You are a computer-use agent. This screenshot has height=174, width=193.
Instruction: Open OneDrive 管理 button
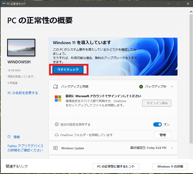point(163,135)
